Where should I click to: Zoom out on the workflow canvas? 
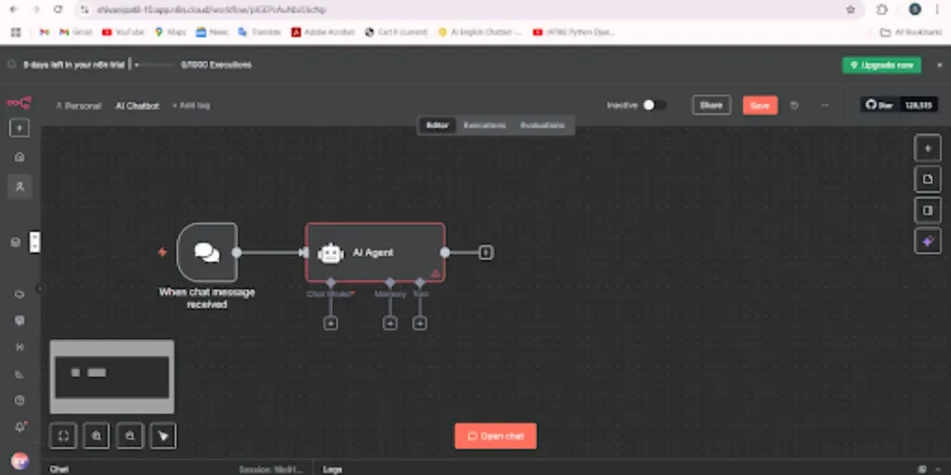point(129,435)
